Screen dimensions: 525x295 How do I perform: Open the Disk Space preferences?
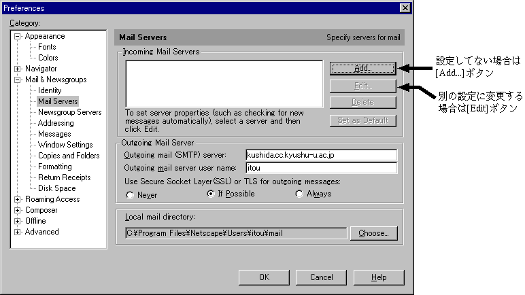[56, 188]
